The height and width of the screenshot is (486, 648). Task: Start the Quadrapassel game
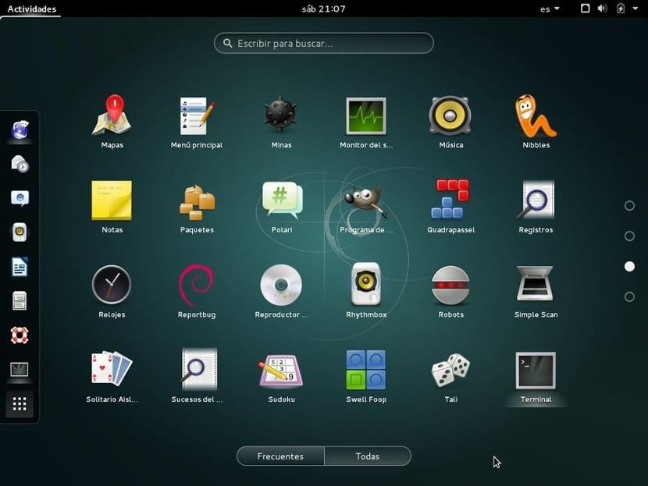click(450, 201)
